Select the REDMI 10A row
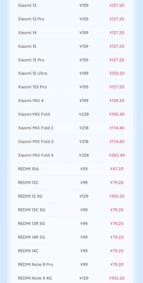 (x=71, y=169)
